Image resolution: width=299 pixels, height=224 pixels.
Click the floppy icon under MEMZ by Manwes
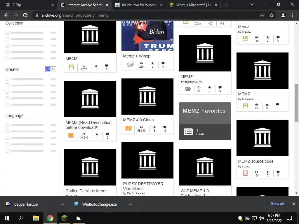pos(246,106)
